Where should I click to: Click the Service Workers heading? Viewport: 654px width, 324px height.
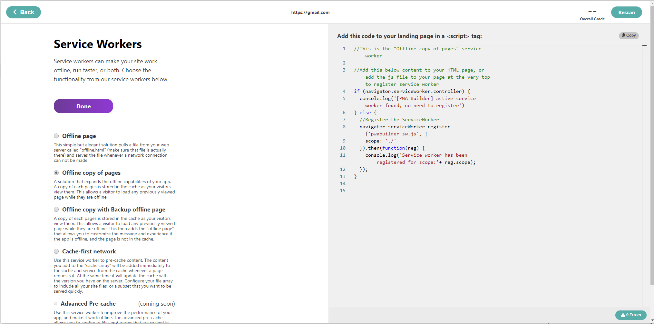point(97,44)
